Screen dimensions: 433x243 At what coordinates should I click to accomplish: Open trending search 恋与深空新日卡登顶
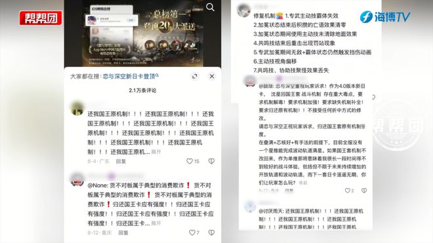pos(131,77)
